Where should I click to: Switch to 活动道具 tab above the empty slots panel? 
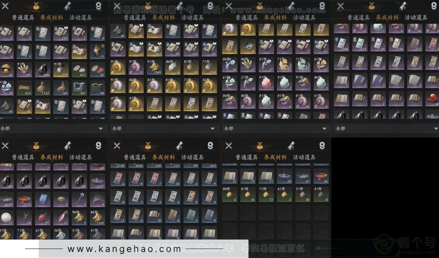tap(304, 157)
